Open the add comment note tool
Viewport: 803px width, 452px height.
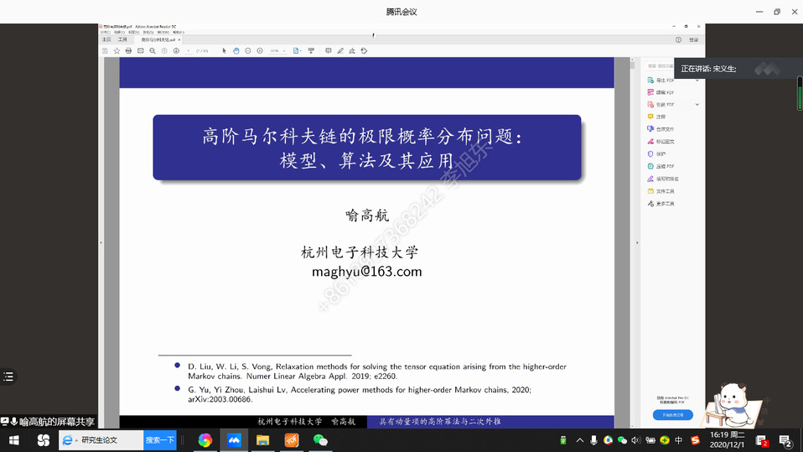(x=328, y=51)
